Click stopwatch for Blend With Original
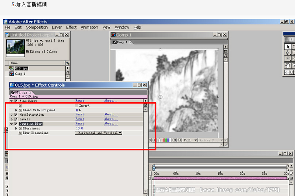Image resolution: width=295 pixels, height=196 pixels. pos(20,110)
